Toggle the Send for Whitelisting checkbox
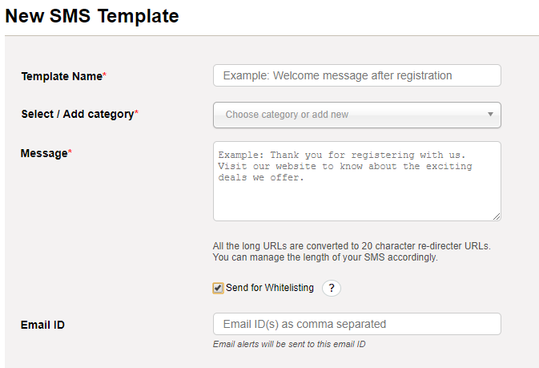This screenshot has width=539, height=368. click(x=218, y=288)
